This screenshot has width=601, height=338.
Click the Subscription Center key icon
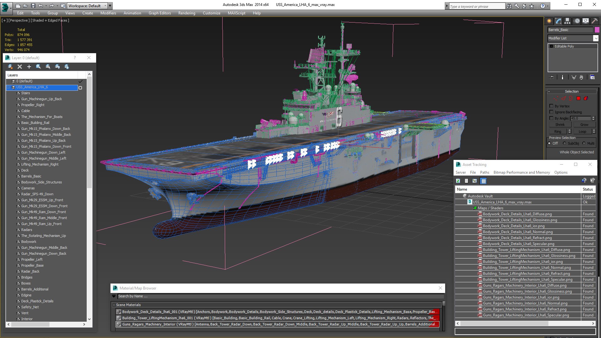click(x=517, y=6)
